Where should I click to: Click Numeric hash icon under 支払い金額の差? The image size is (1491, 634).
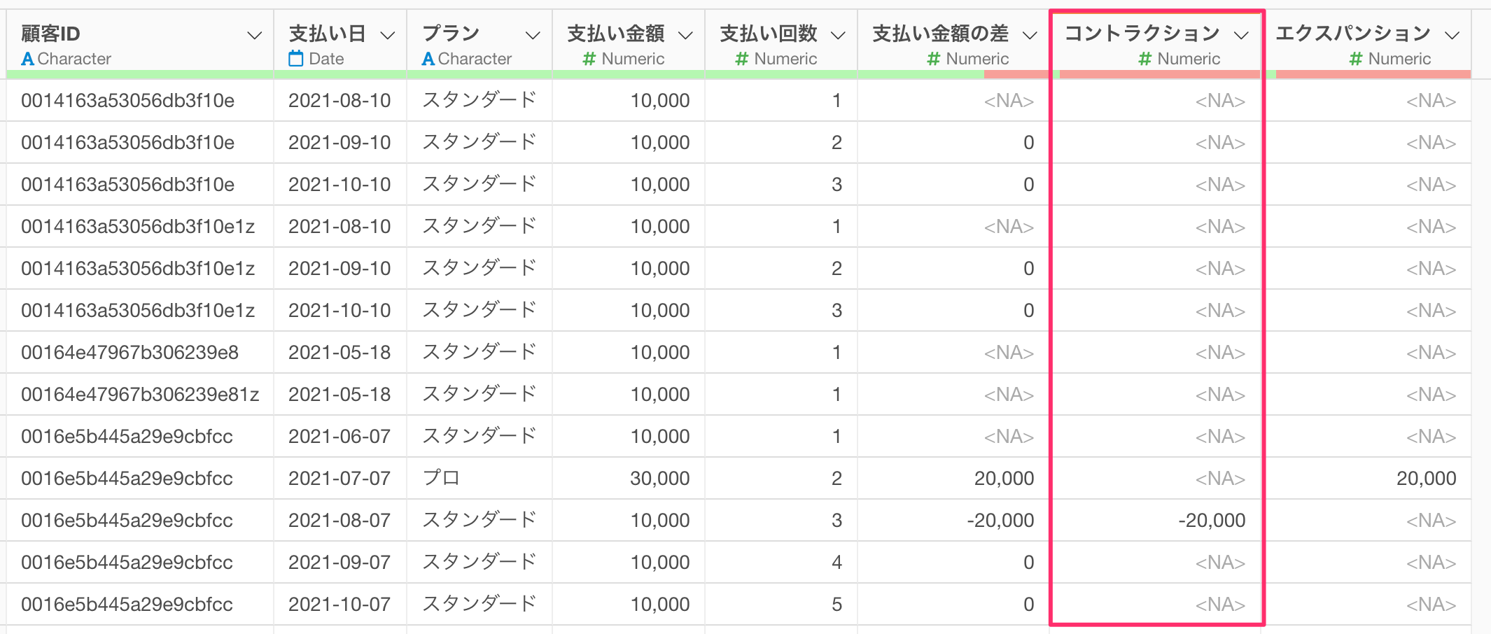click(933, 59)
